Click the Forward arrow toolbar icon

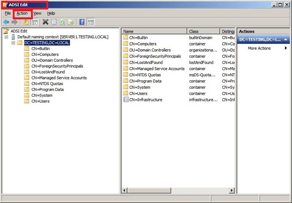[x=15, y=23]
